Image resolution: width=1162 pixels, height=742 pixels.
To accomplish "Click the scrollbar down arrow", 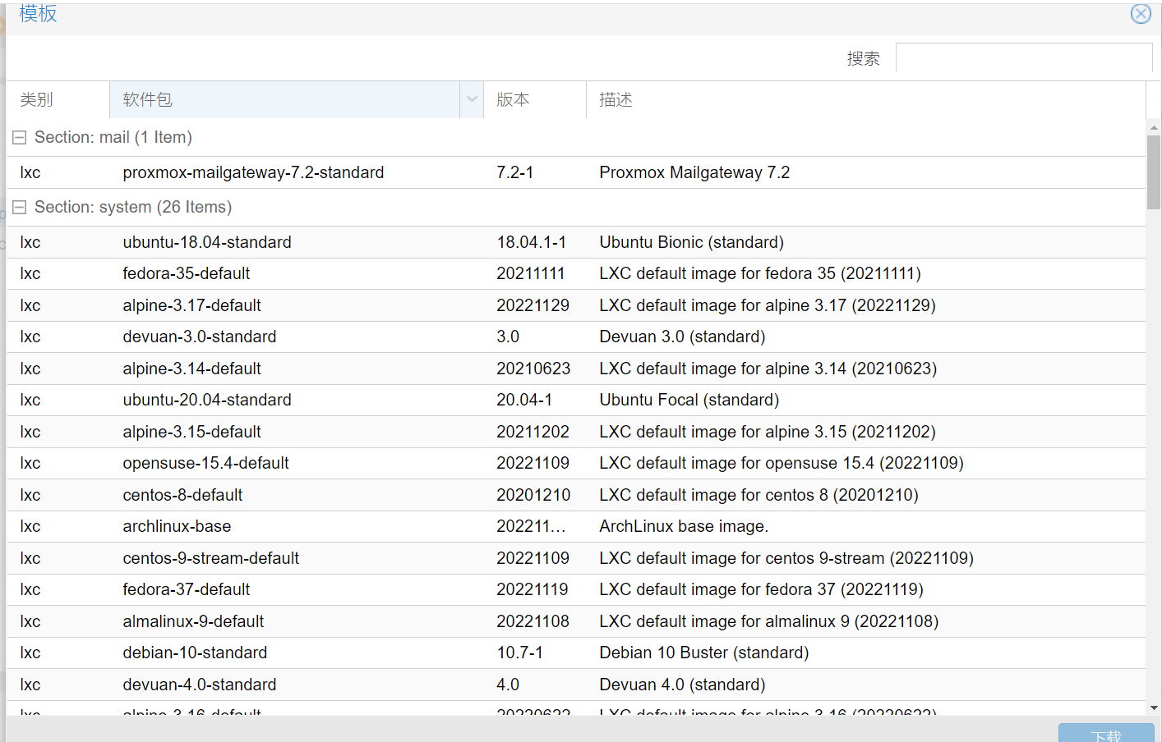I will pos(1154,708).
